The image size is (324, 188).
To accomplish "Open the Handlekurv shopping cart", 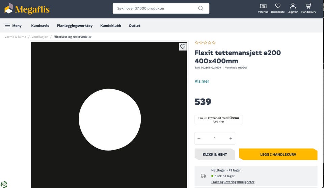I will pos(308,8).
